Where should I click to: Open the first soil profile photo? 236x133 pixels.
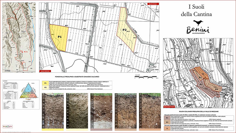tap(53, 111)
